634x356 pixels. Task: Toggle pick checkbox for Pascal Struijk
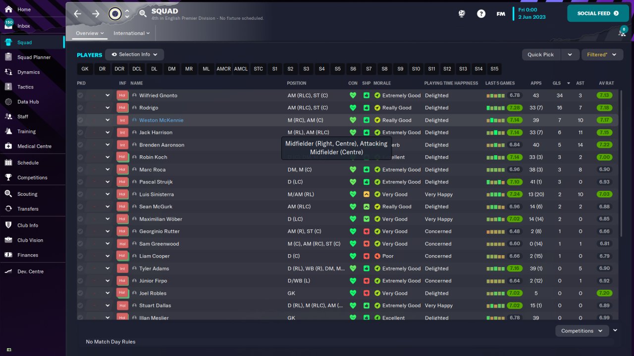click(x=80, y=181)
